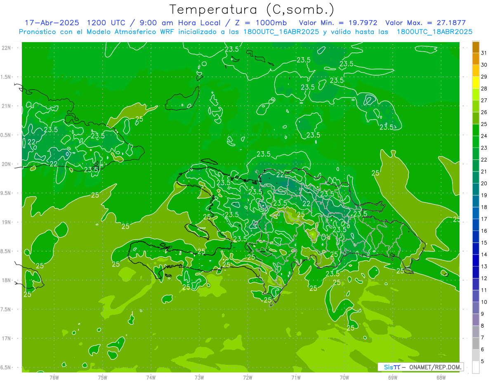Click the "17N" latitude axis label
The image size is (495, 383).
click(x=6, y=338)
